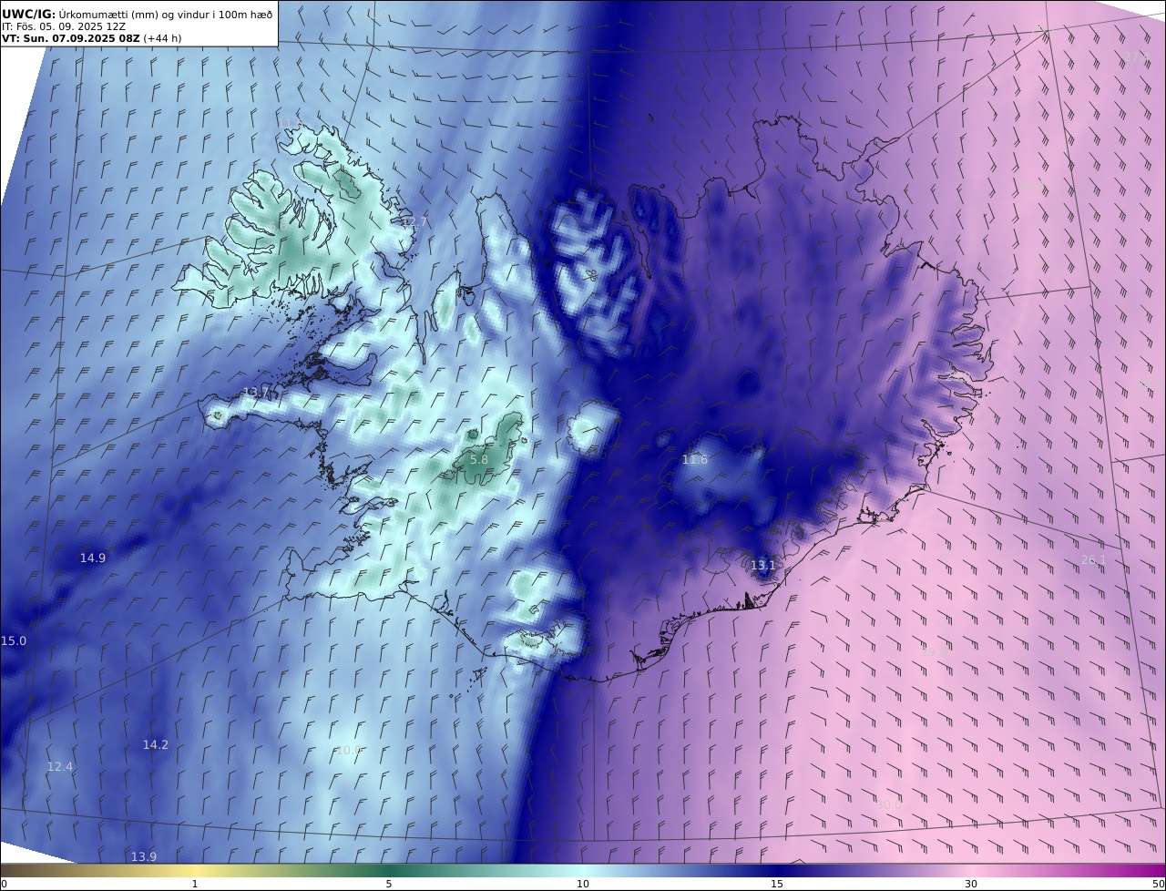Viewport: 1166px width, 891px height.
Task: Click the 15.0 value at the map's left edge
Action: [14, 641]
